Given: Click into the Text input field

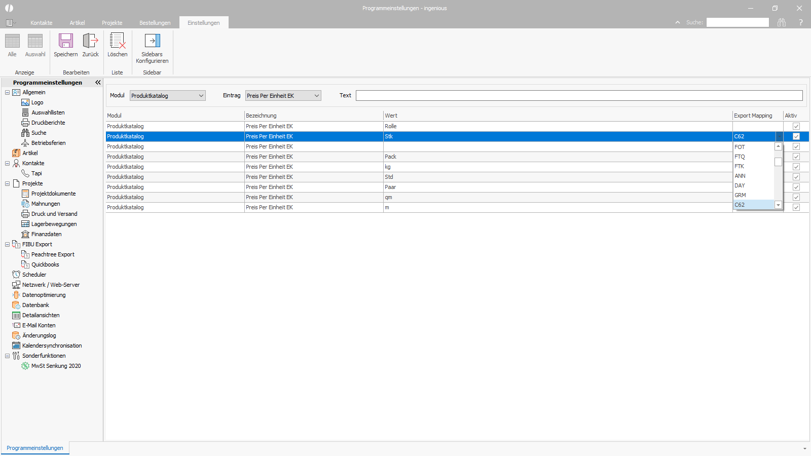Looking at the screenshot, I should 579,96.
